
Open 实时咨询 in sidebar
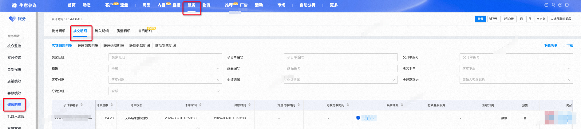pyautogui.click(x=14, y=58)
